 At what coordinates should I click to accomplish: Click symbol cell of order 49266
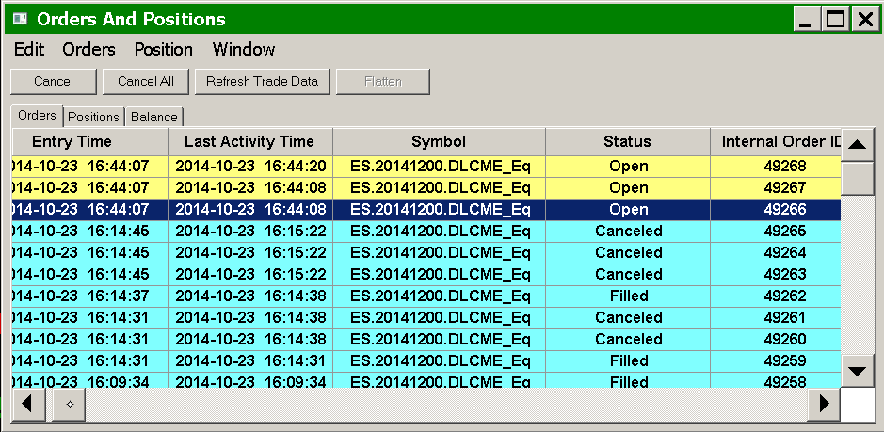(x=440, y=210)
